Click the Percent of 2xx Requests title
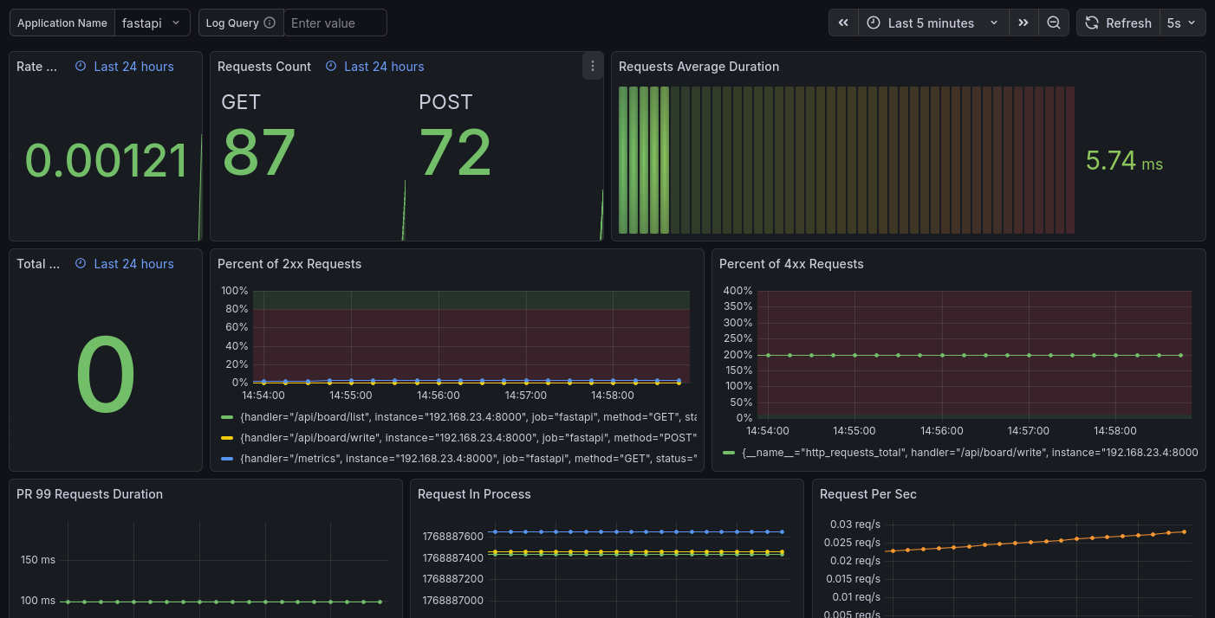 (x=289, y=264)
